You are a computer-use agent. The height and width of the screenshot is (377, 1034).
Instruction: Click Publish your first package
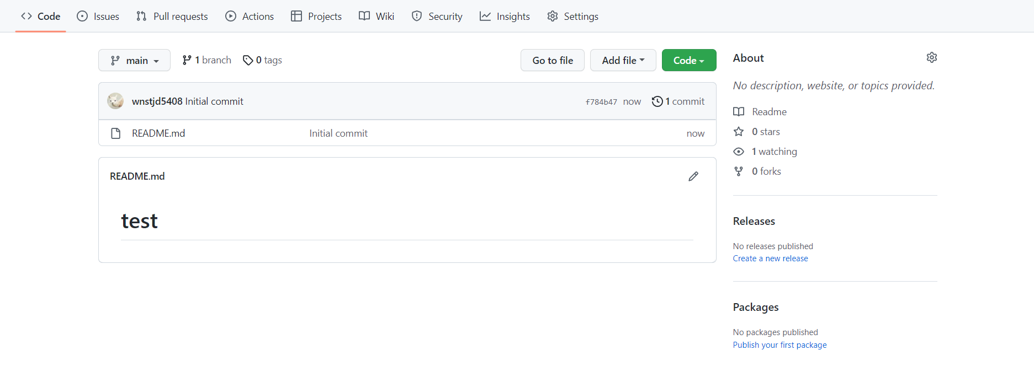[780, 345]
